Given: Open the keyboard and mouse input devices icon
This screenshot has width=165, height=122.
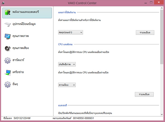Looking at the screenshot, I should pyautogui.click(x=8, y=24).
